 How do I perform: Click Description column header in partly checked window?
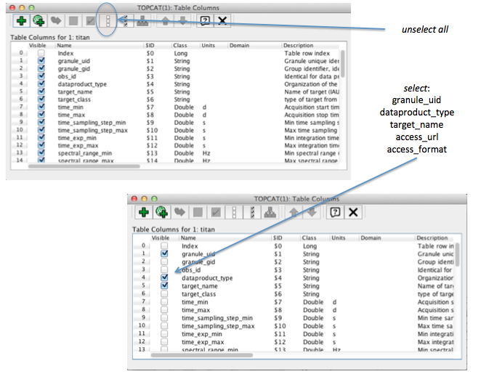(432, 238)
